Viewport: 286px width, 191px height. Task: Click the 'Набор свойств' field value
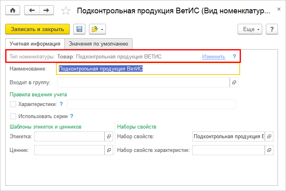click(228, 137)
